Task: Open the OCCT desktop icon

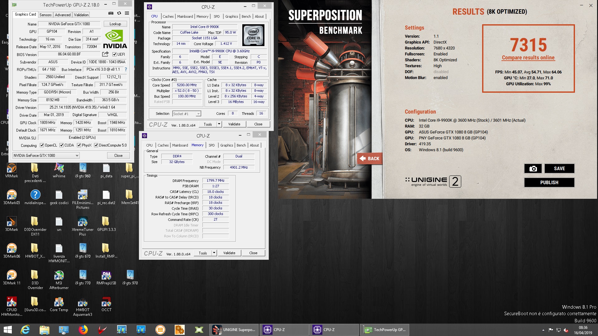Action: coord(106,304)
